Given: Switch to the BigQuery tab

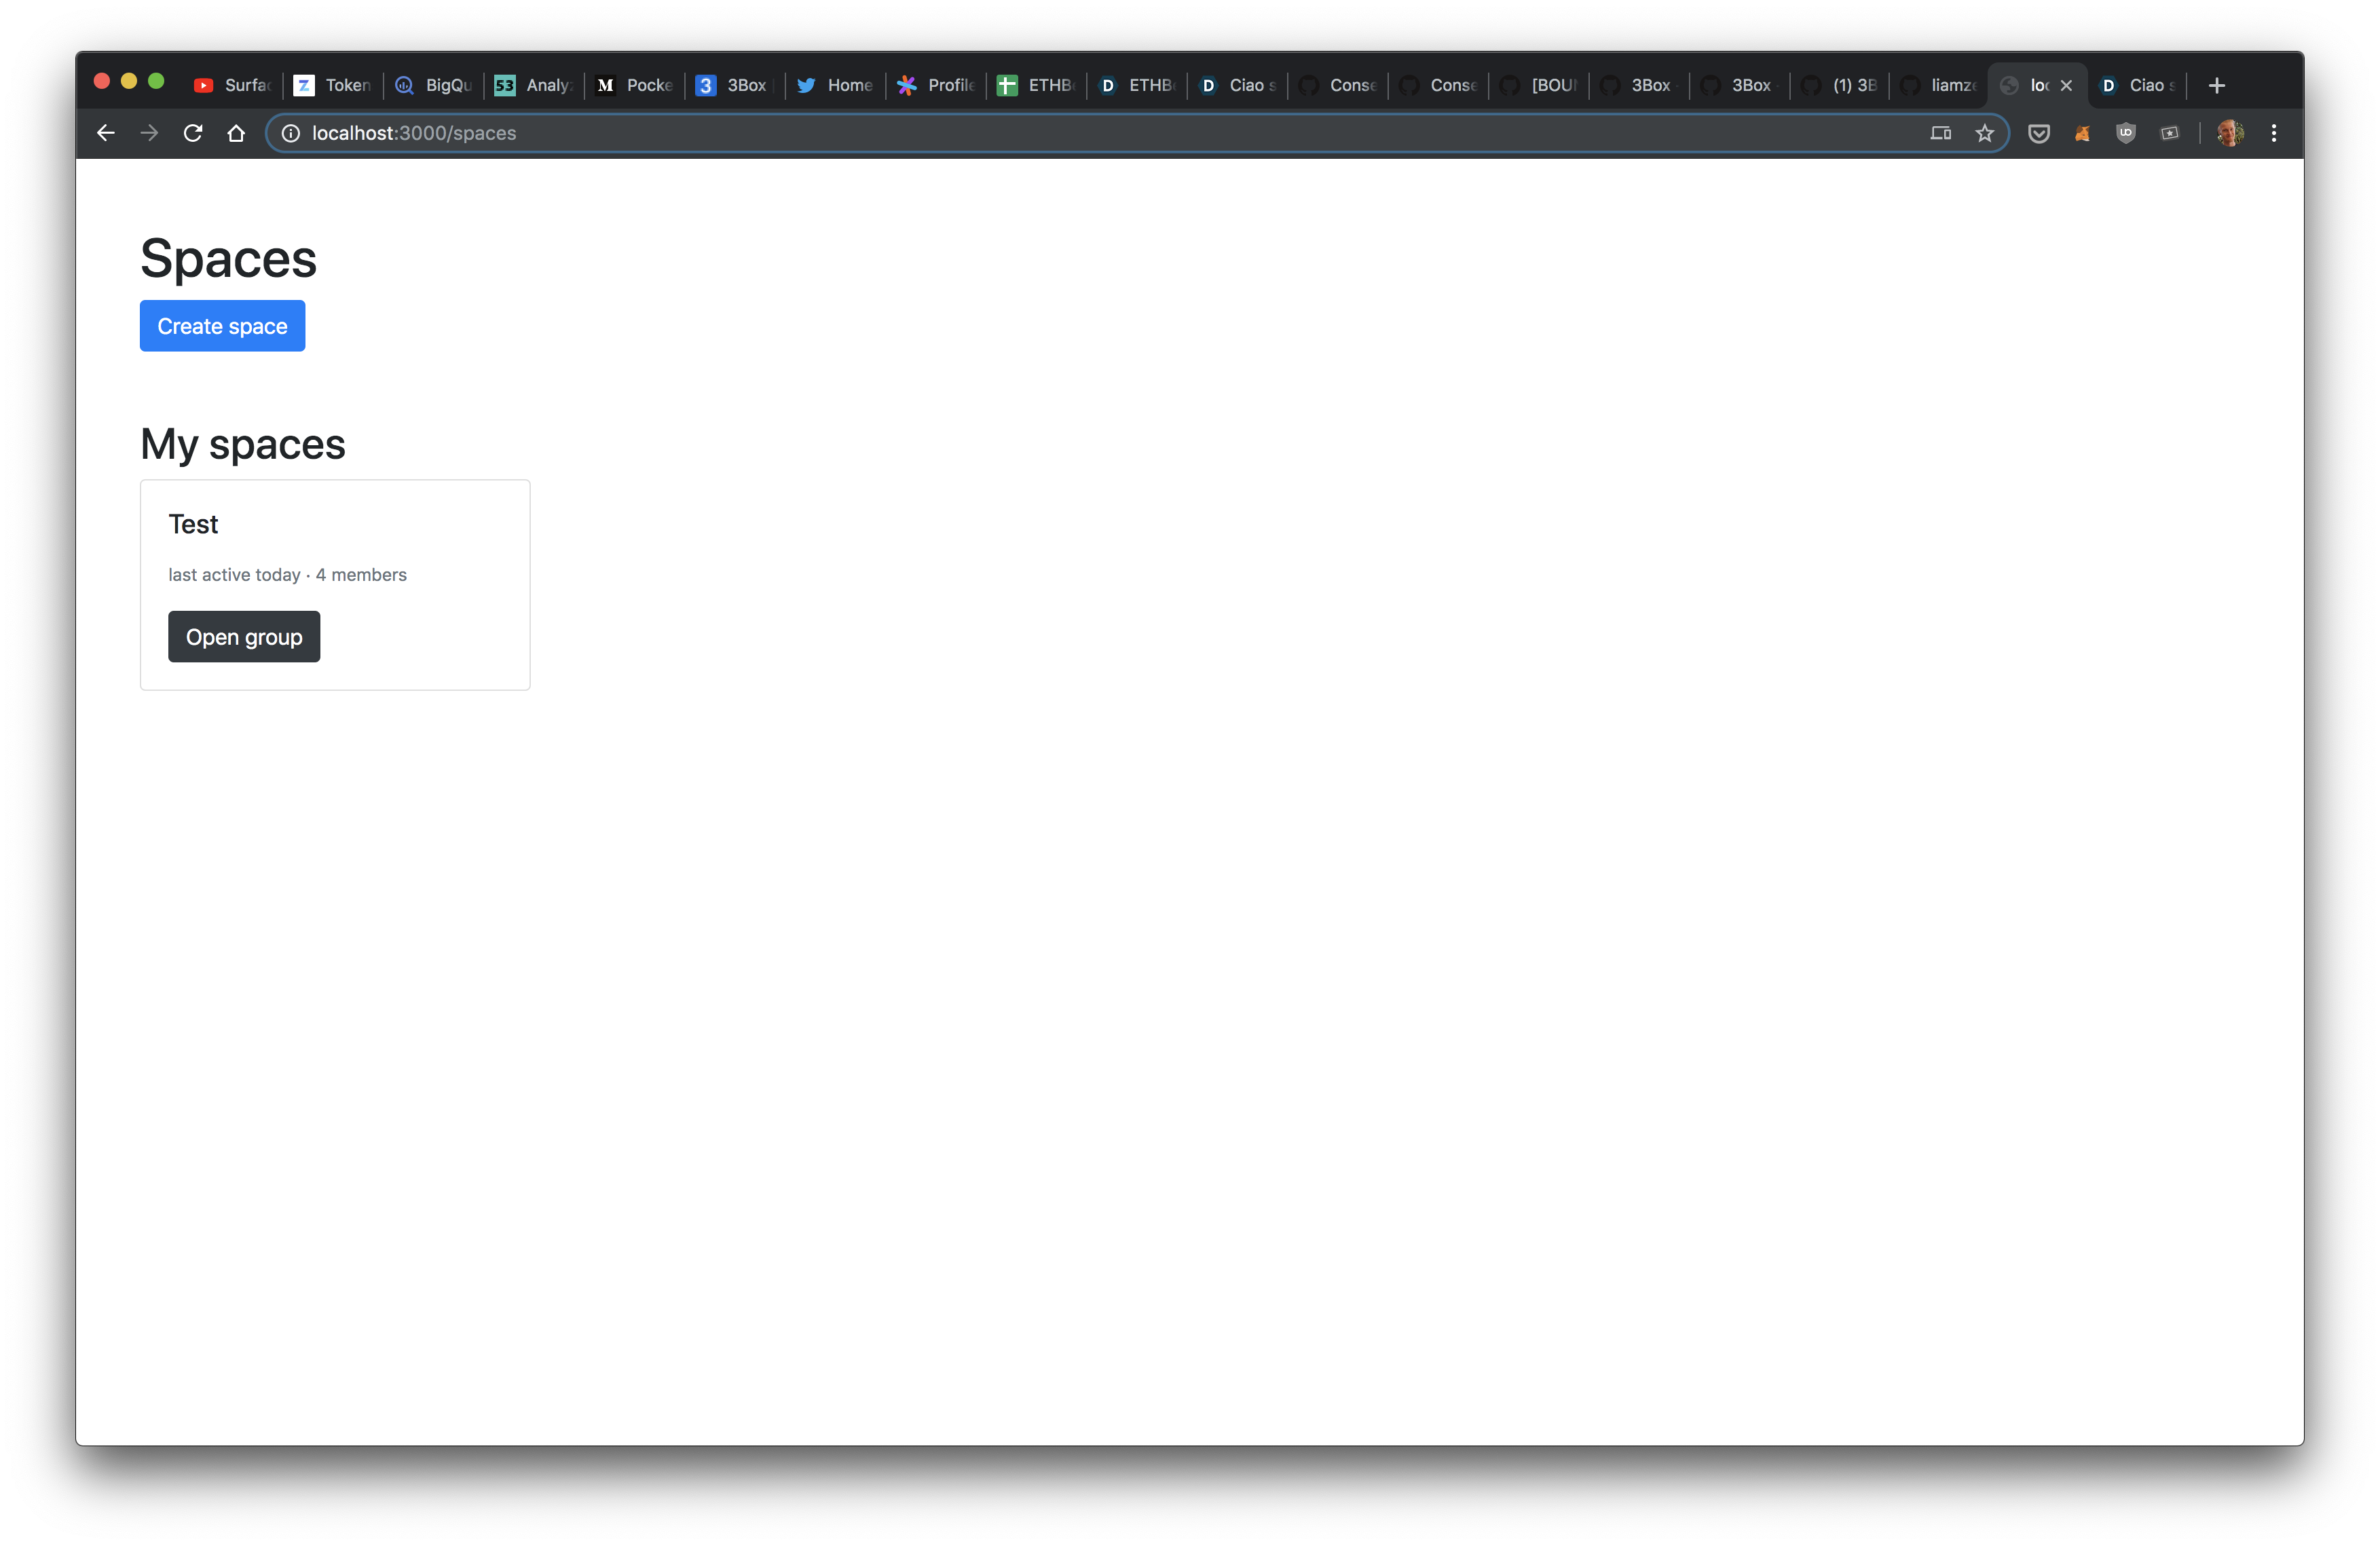Looking at the screenshot, I should [433, 86].
